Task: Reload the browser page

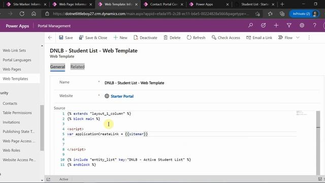Action: (x=22, y=14)
